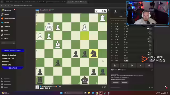
Task: Switch to the Züge tab
Action: coord(121,17)
